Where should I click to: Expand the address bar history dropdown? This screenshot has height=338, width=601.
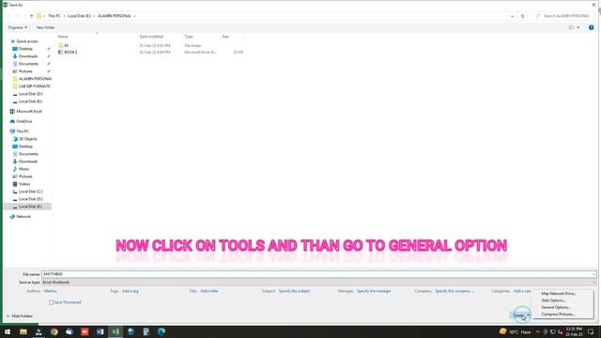click(x=513, y=16)
